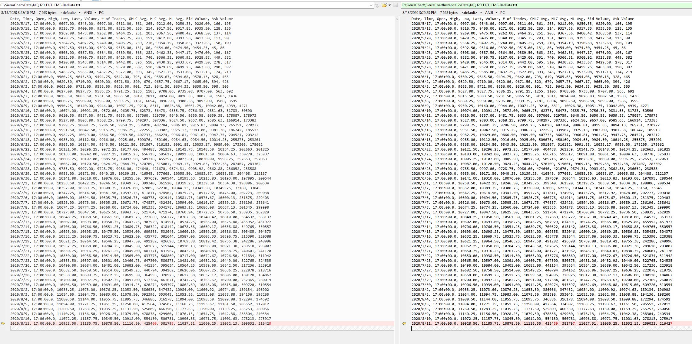Click the right pane PC line-ending label
The width and height of the screenshot is (692, 344).
502,13
